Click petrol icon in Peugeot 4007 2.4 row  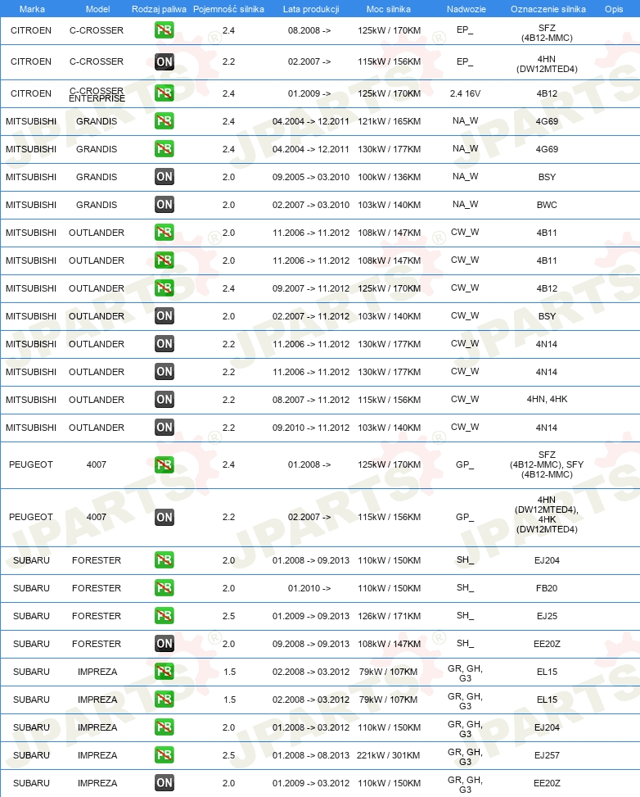coord(164,464)
